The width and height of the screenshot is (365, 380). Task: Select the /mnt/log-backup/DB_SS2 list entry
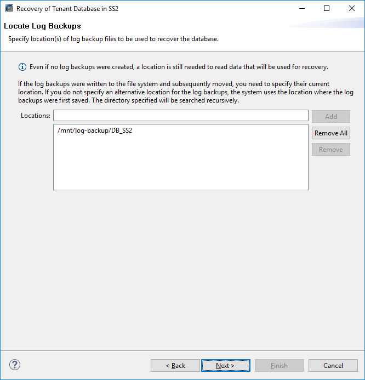[94, 131]
